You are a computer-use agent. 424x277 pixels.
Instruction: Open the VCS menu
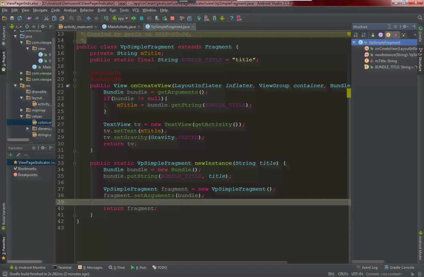point(136,10)
